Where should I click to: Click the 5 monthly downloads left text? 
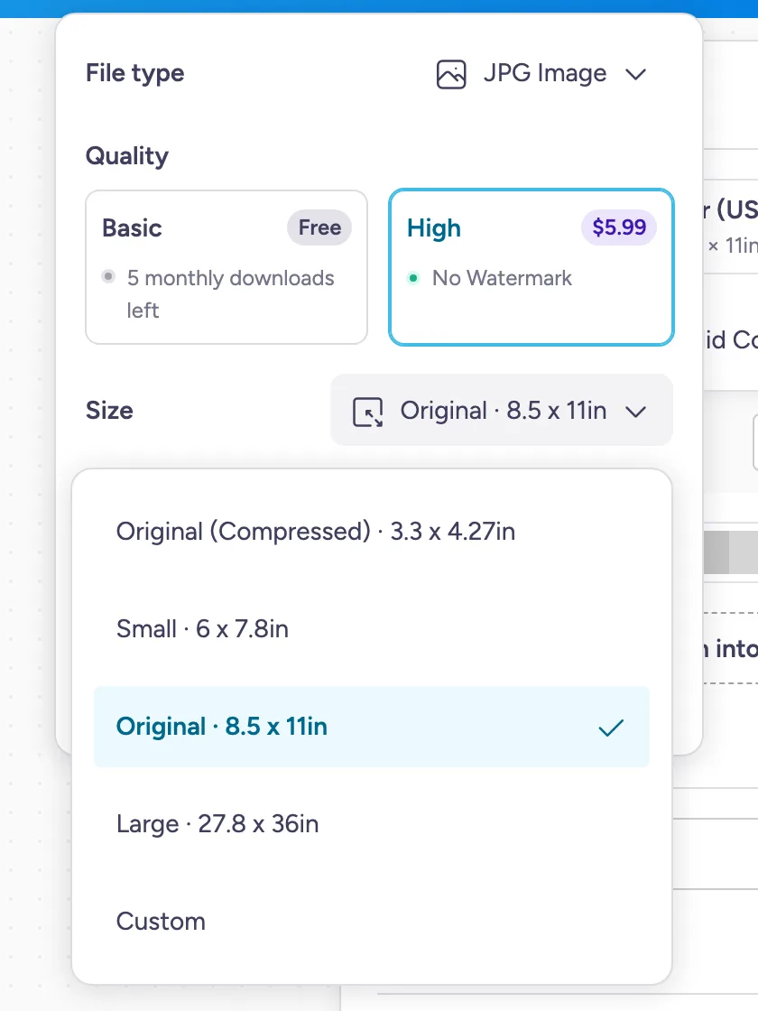coord(230,294)
